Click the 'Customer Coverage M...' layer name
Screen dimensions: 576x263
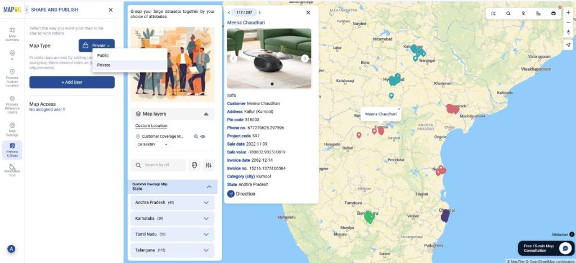pos(163,137)
